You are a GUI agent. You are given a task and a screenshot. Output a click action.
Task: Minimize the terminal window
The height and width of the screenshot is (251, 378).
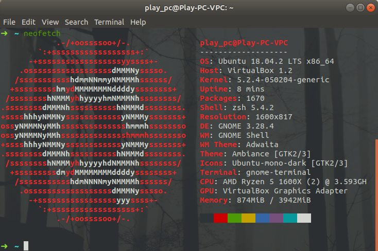coord(349,8)
